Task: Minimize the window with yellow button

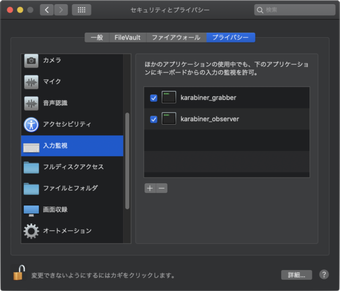Action: [20, 10]
